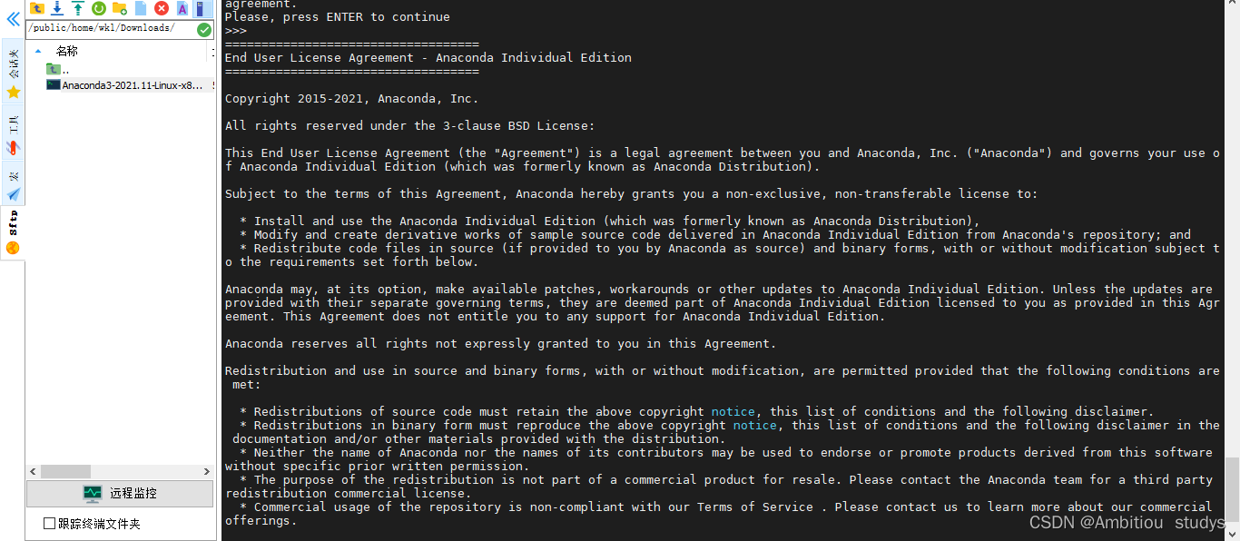Go up to the parent folder via toolbar
The image size is (1240, 541).
tap(37, 8)
